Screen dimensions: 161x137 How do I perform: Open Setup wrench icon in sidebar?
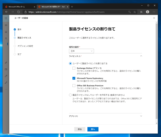(6, 76)
